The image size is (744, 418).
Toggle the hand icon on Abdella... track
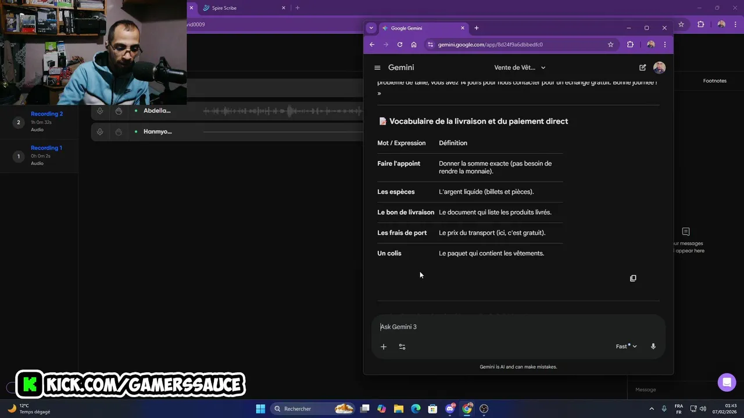pyautogui.click(x=119, y=111)
